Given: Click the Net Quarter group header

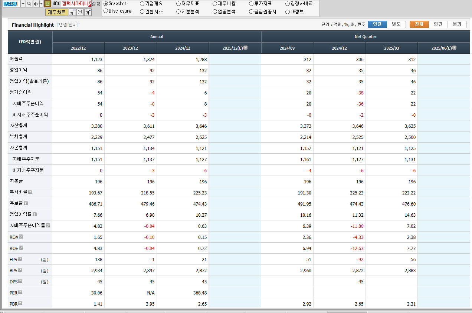Looking at the screenshot, I should (366, 37).
